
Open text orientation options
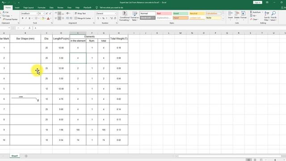click(68, 13)
